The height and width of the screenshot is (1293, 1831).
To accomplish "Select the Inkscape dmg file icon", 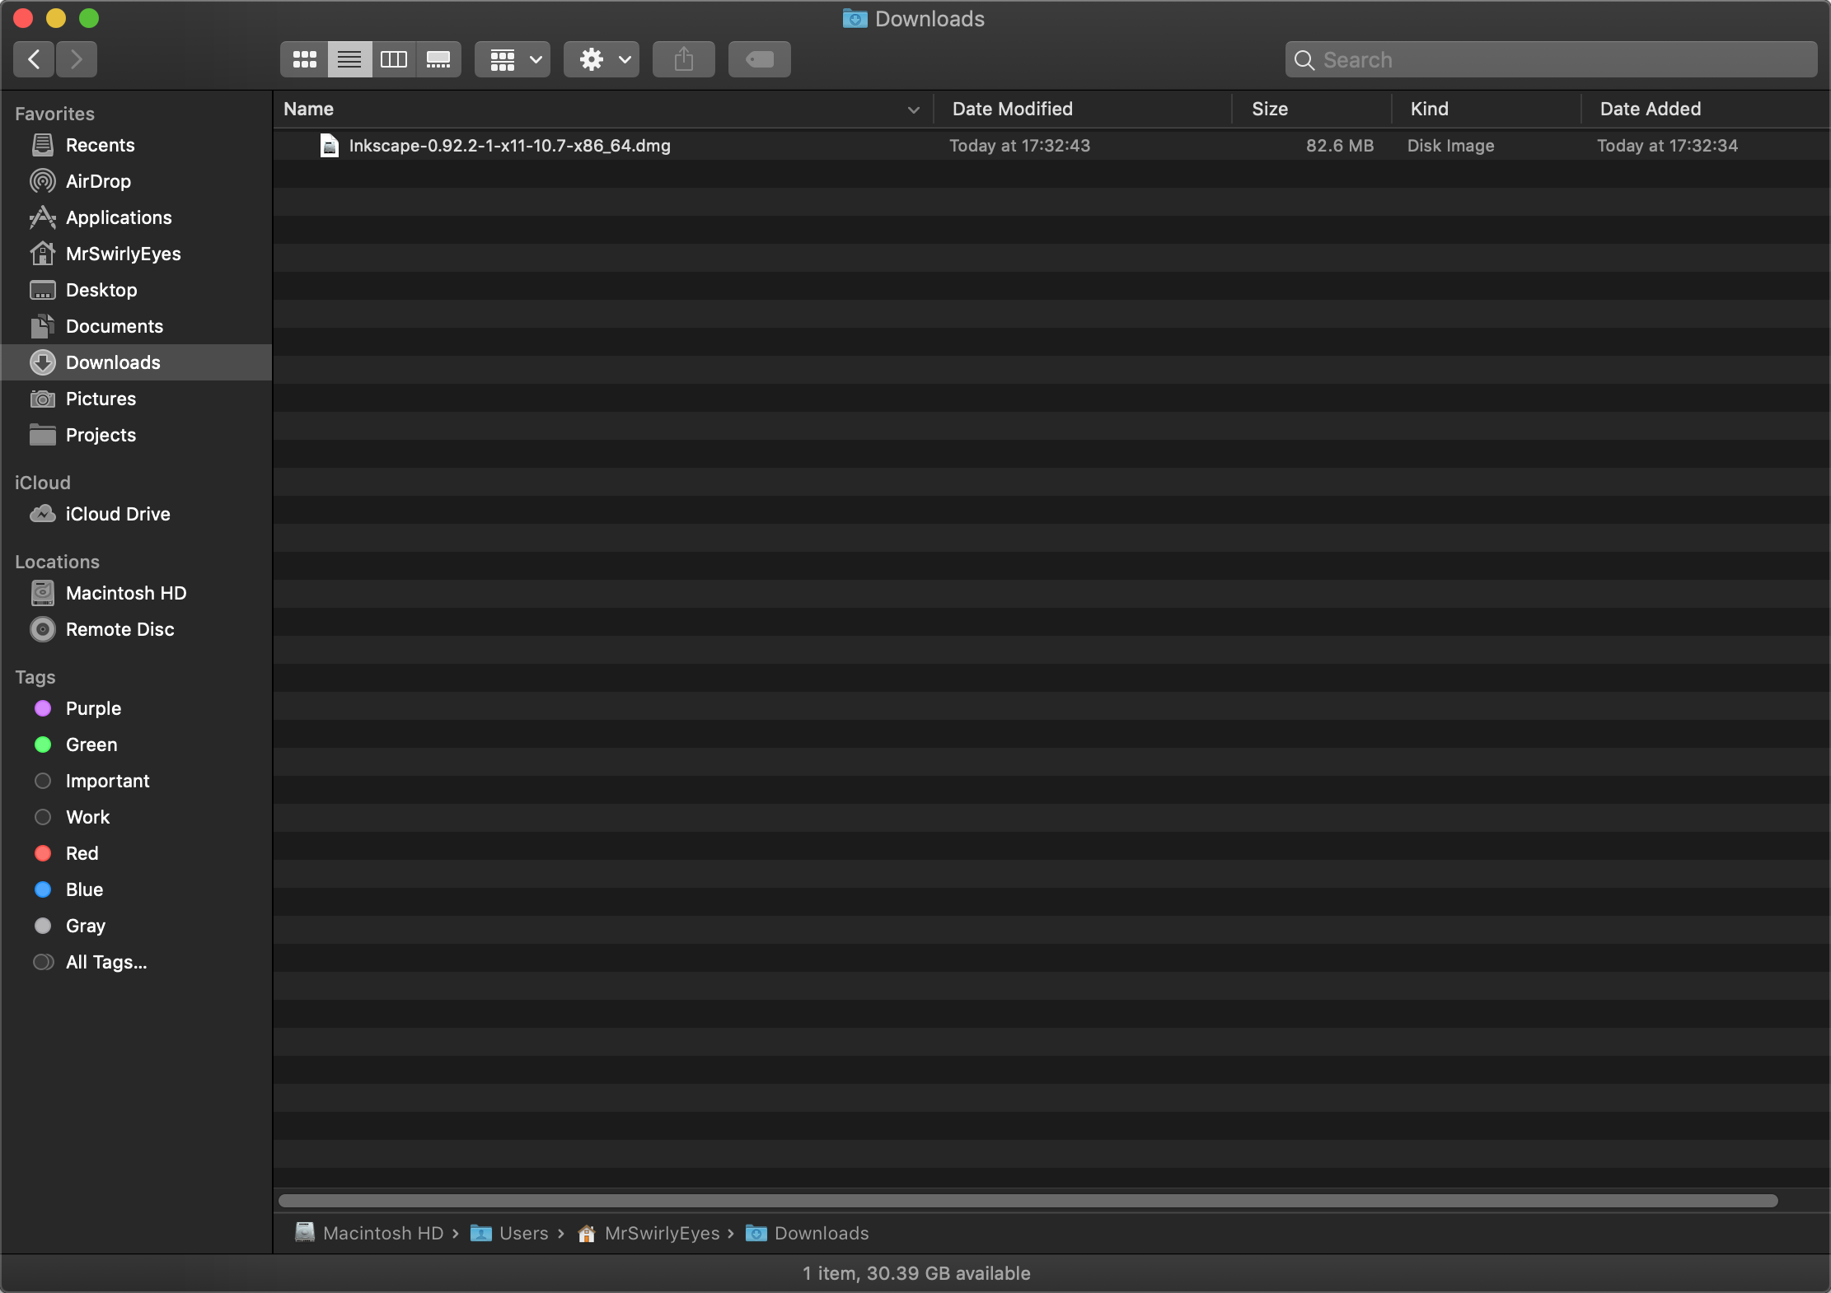I will pyautogui.click(x=329, y=146).
